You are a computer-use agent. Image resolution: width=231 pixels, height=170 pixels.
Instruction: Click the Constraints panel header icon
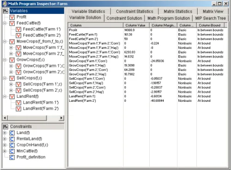tap(6, 127)
